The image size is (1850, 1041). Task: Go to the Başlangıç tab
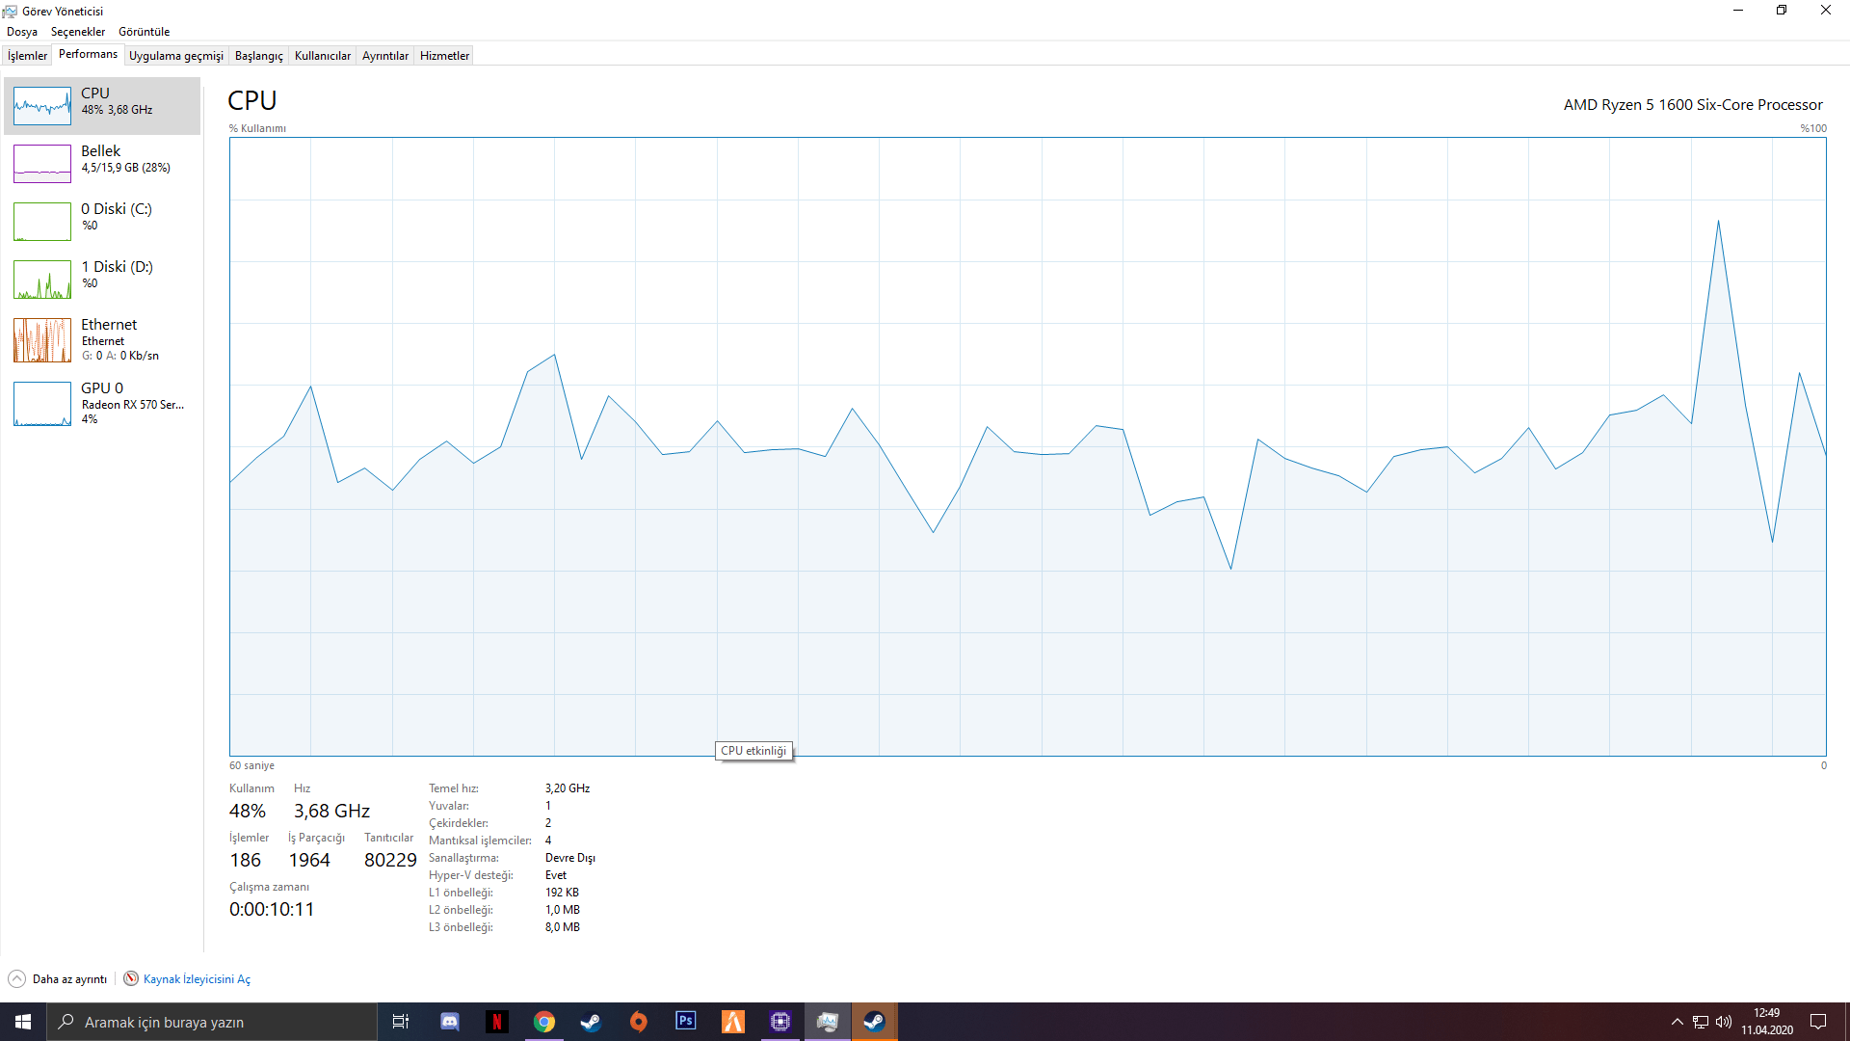click(x=258, y=56)
